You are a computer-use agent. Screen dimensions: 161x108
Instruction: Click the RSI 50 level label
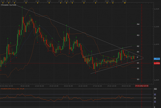click(155, 98)
